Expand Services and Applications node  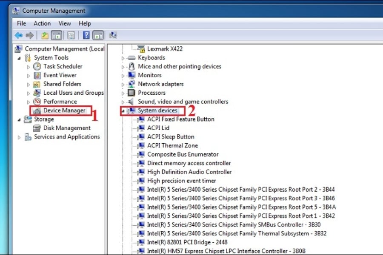(x=19, y=137)
